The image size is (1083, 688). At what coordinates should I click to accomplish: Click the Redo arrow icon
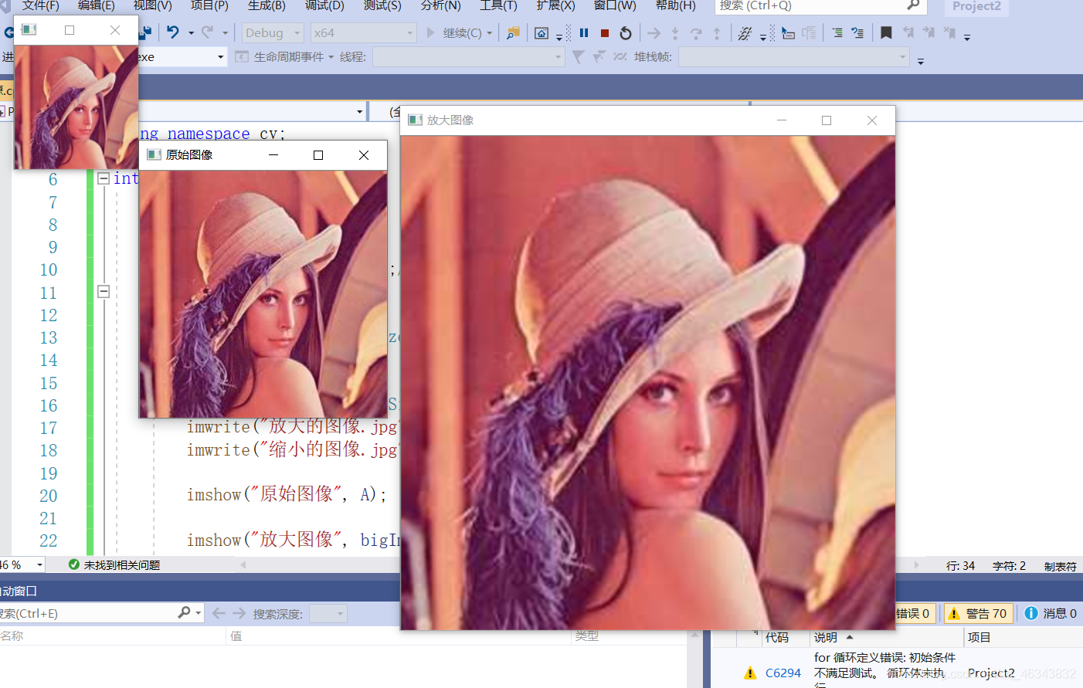207,32
